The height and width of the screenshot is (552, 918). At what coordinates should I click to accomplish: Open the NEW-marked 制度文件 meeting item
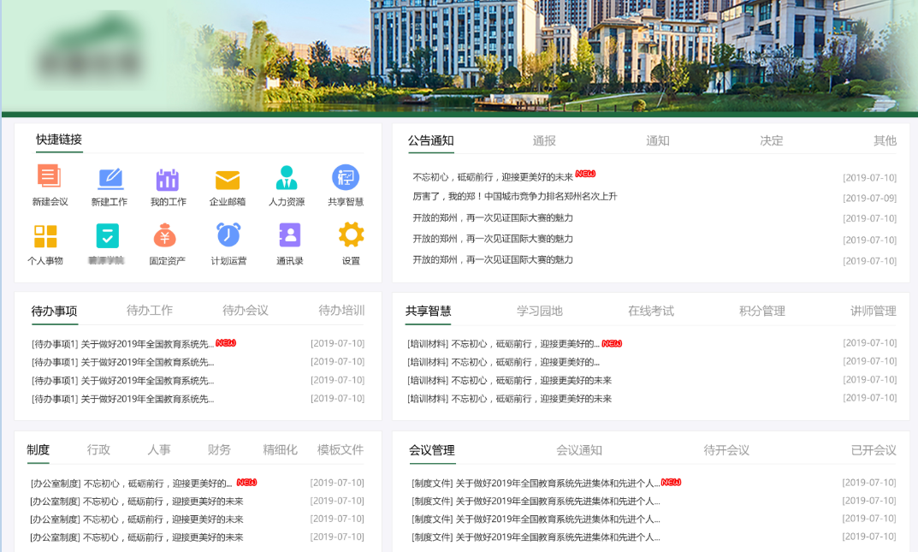[x=535, y=484]
